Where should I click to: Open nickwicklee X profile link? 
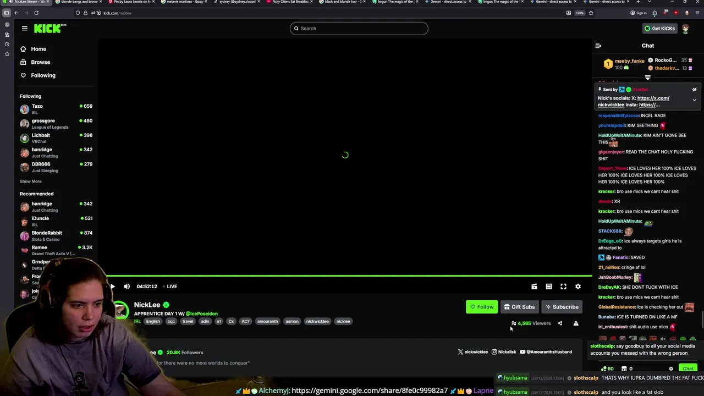[x=473, y=352]
